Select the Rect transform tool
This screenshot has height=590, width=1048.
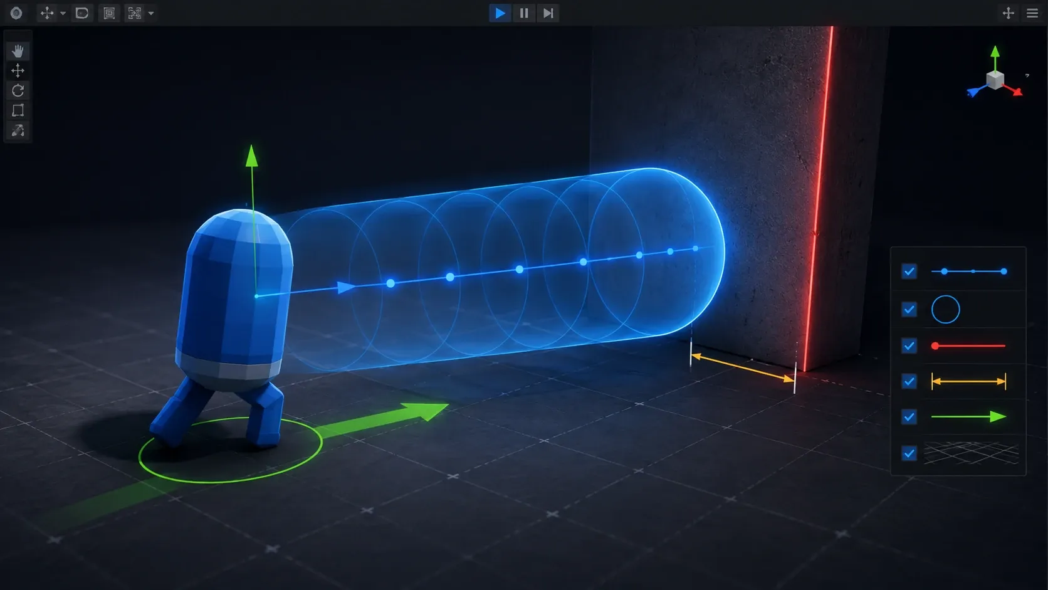point(18,110)
